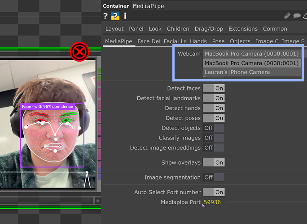Click the Image segmentation parameter label

[172, 178]
